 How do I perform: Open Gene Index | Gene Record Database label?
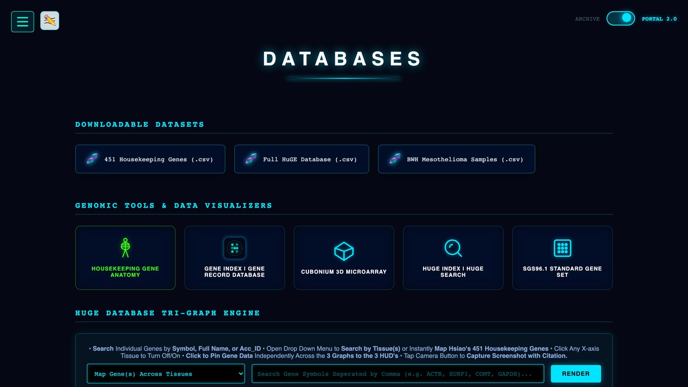(x=234, y=272)
